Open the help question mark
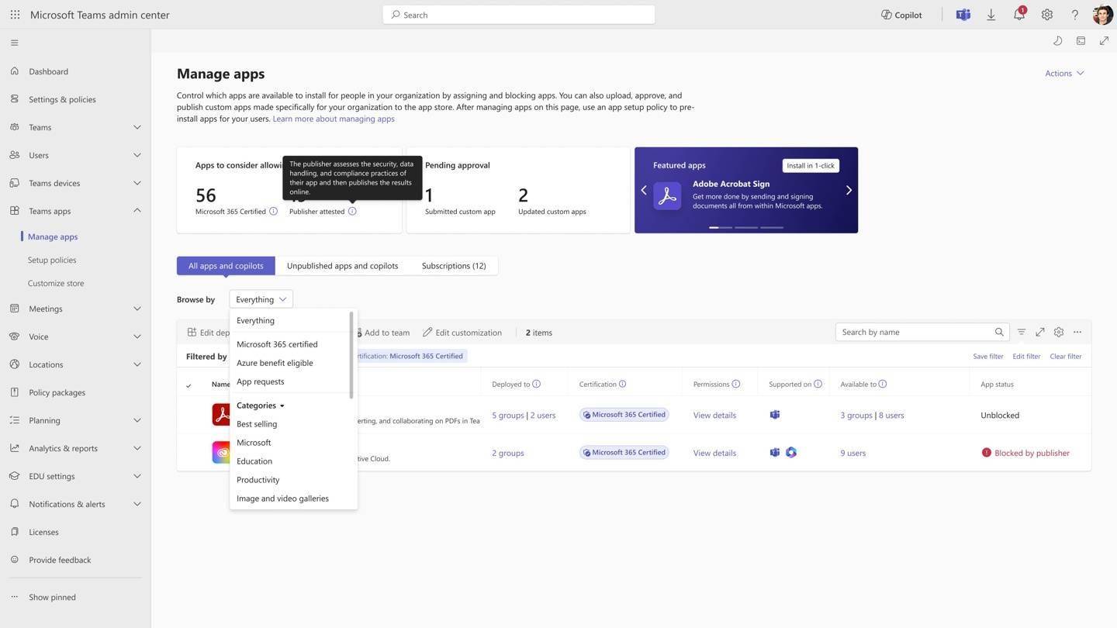This screenshot has width=1117, height=628. pyautogui.click(x=1074, y=14)
